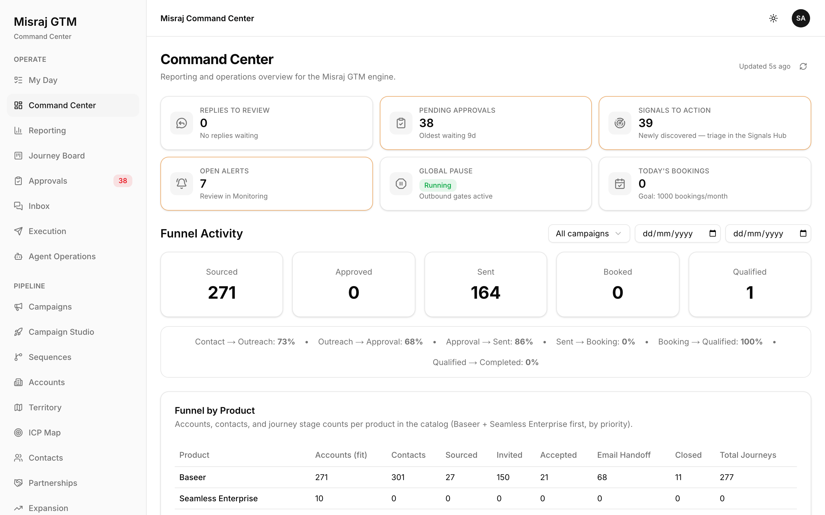This screenshot has width=825, height=515.
Task: Click the Misraj GTM logo title
Action: pos(45,22)
